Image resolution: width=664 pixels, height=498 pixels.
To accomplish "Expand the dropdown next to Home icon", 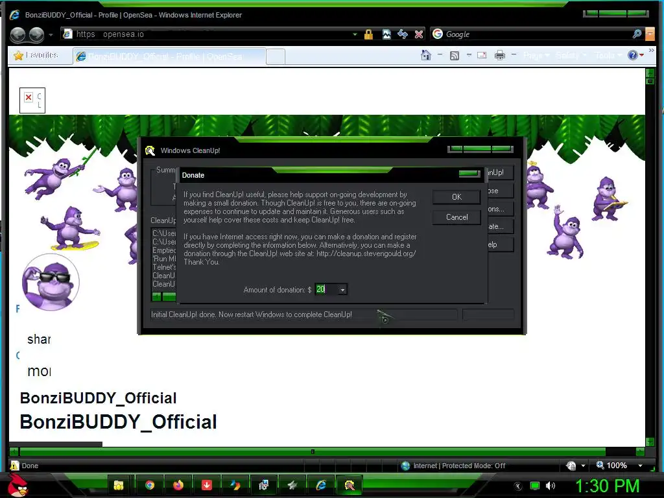I will pyautogui.click(x=440, y=55).
